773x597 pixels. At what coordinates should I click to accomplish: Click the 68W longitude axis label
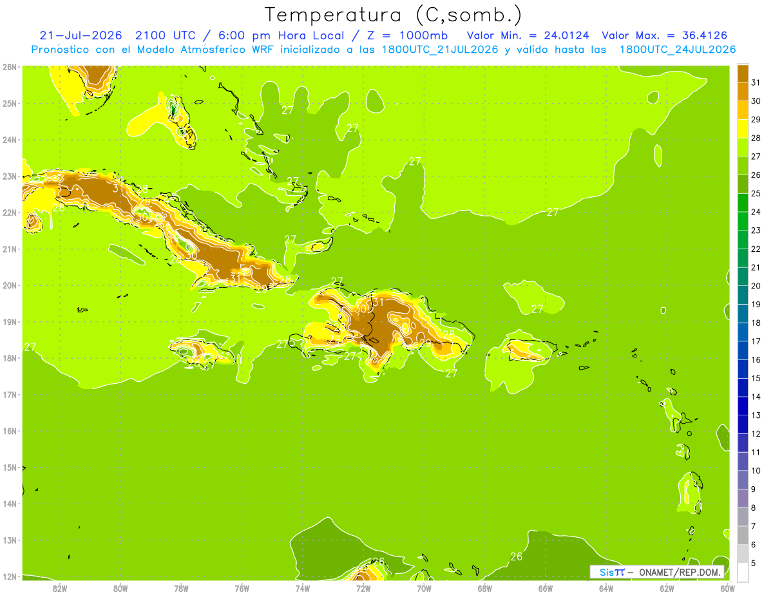pyautogui.click(x=485, y=588)
